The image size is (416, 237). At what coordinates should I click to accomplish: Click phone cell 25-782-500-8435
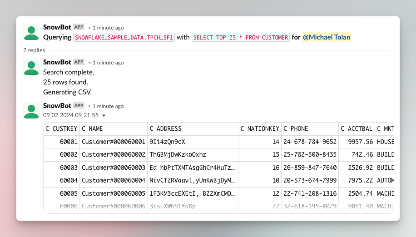(x=310, y=154)
